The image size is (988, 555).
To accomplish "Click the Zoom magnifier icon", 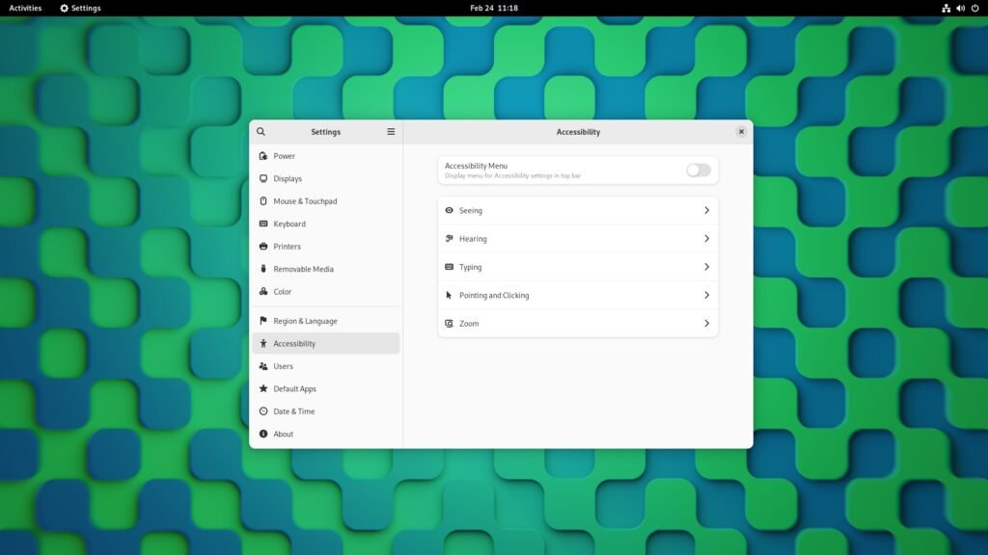I will coord(450,324).
